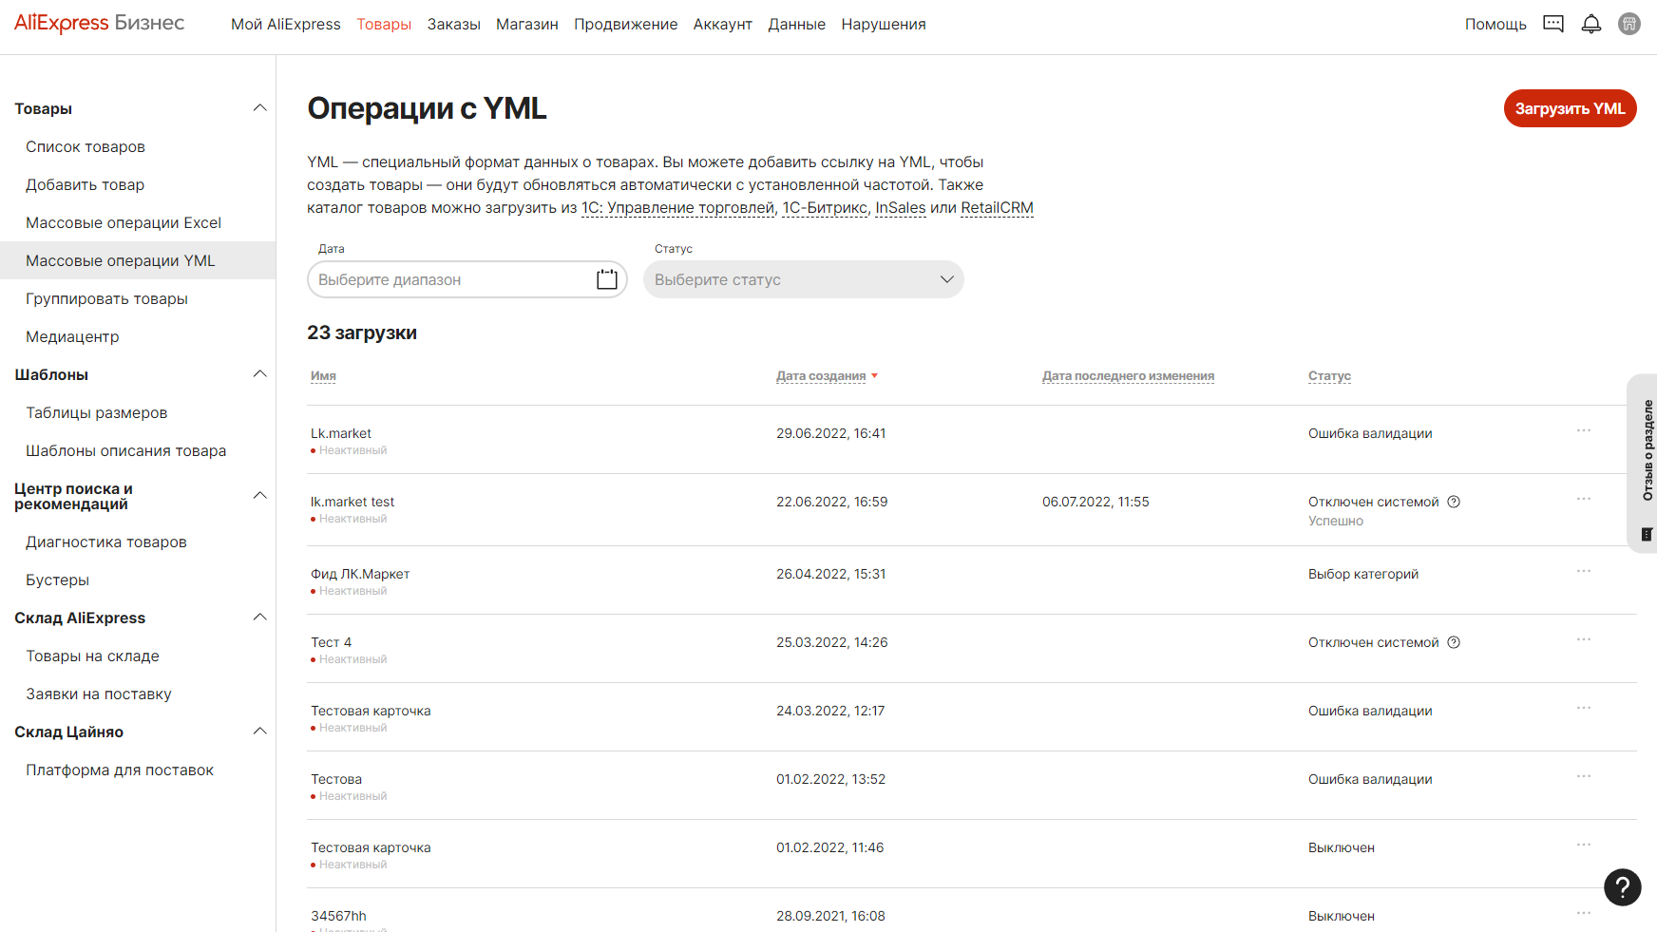Open the Помощь link
This screenshot has width=1657, height=932.
(x=1495, y=24)
